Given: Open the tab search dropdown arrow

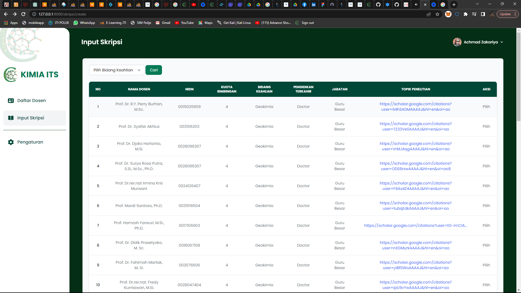Looking at the screenshot, I should pyautogui.click(x=477, y=4).
